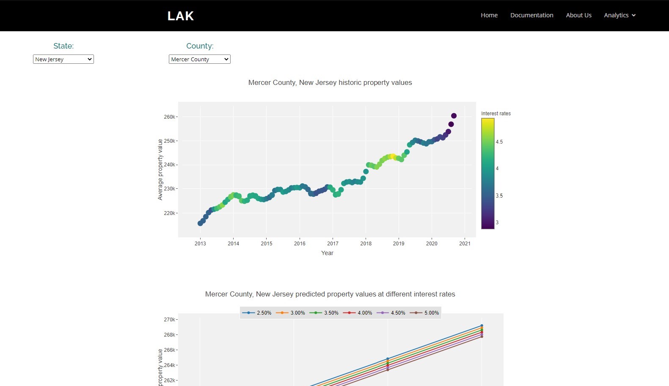This screenshot has width=669, height=386.
Task: Open the Documentation page link
Action: [x=532, y=15]
